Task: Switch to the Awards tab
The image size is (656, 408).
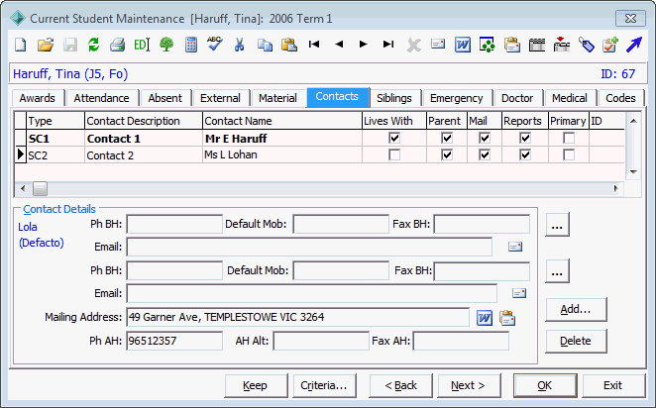Action: click(38, 98)
